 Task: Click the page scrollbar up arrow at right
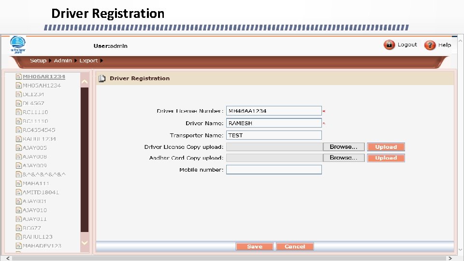461,41
